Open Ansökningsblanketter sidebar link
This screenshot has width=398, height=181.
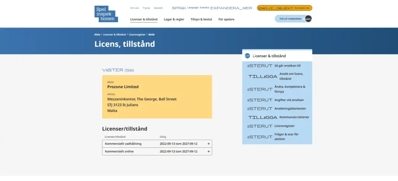(x=290, y=109)
